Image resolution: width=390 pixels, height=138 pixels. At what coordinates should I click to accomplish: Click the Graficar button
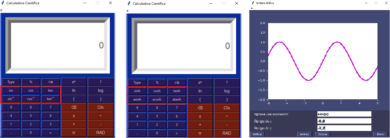click(257, 134)
